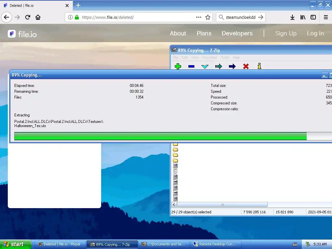
Task: Open the browser hamburger menu
Action: tap(326, 17)
